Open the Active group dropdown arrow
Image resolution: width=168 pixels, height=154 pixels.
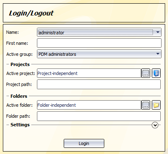click(158, 54)
